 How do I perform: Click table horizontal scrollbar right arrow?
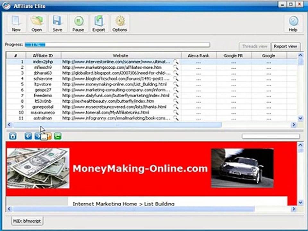294,125
